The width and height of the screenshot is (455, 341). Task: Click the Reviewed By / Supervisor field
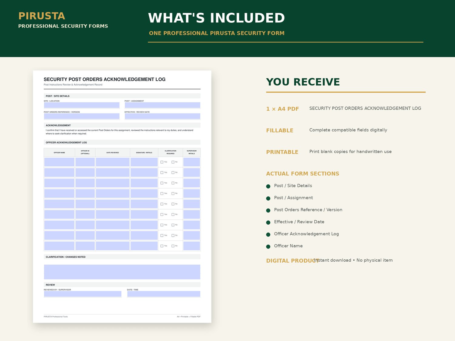(83, 294)
